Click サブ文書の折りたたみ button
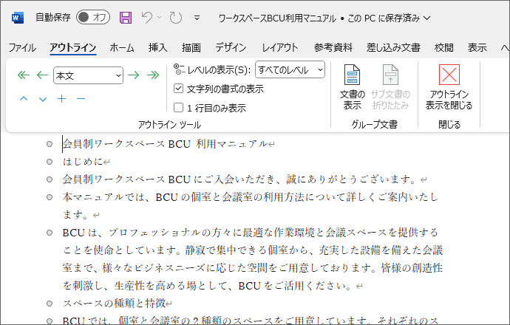The height and width of the screenshot is (325, 510). (390, 86)
